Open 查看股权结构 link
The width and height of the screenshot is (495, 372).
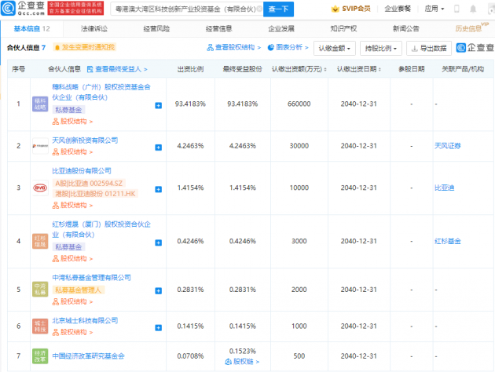pyautogui.click(x=233, y=48)
